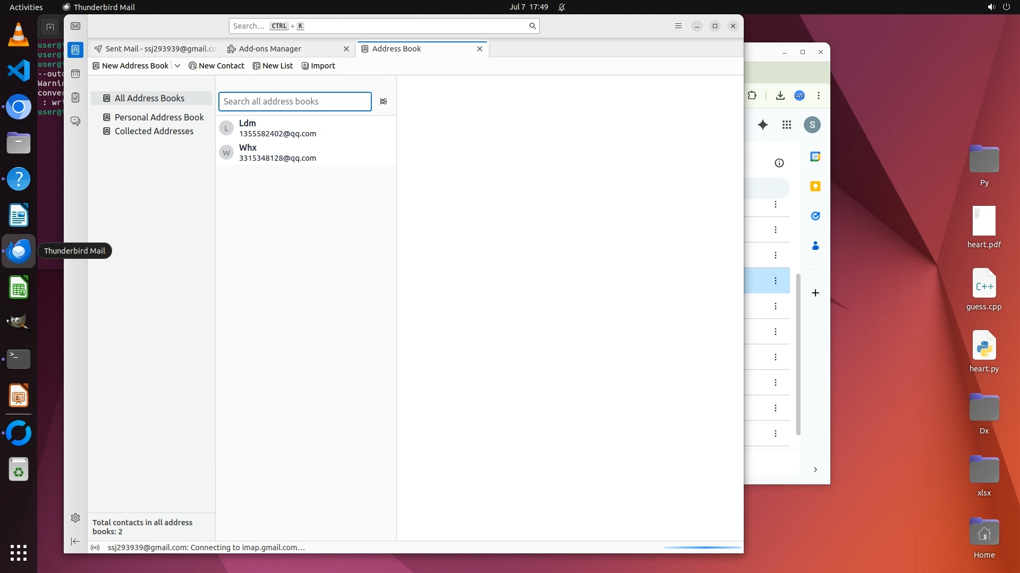The width and height of the screenshot is (1020, 573).
Task: Click the Import button
Action: coord(318,66)
